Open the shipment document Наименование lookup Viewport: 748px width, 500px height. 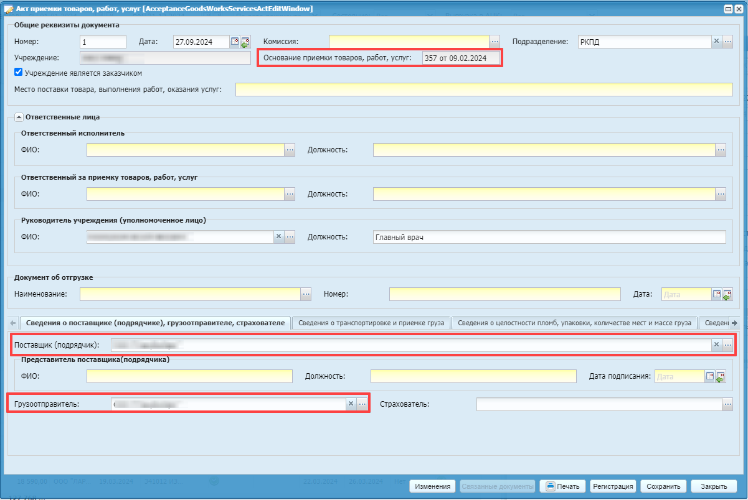pos(306,294)
